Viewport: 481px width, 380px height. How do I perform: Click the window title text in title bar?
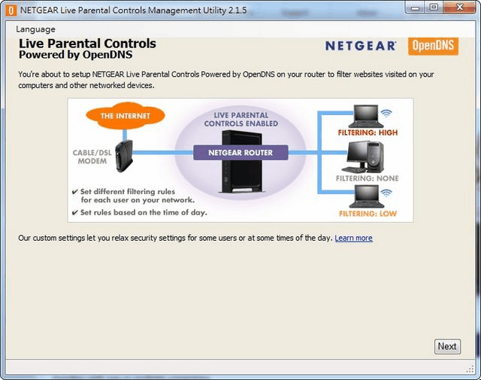(x=134, y=10)
